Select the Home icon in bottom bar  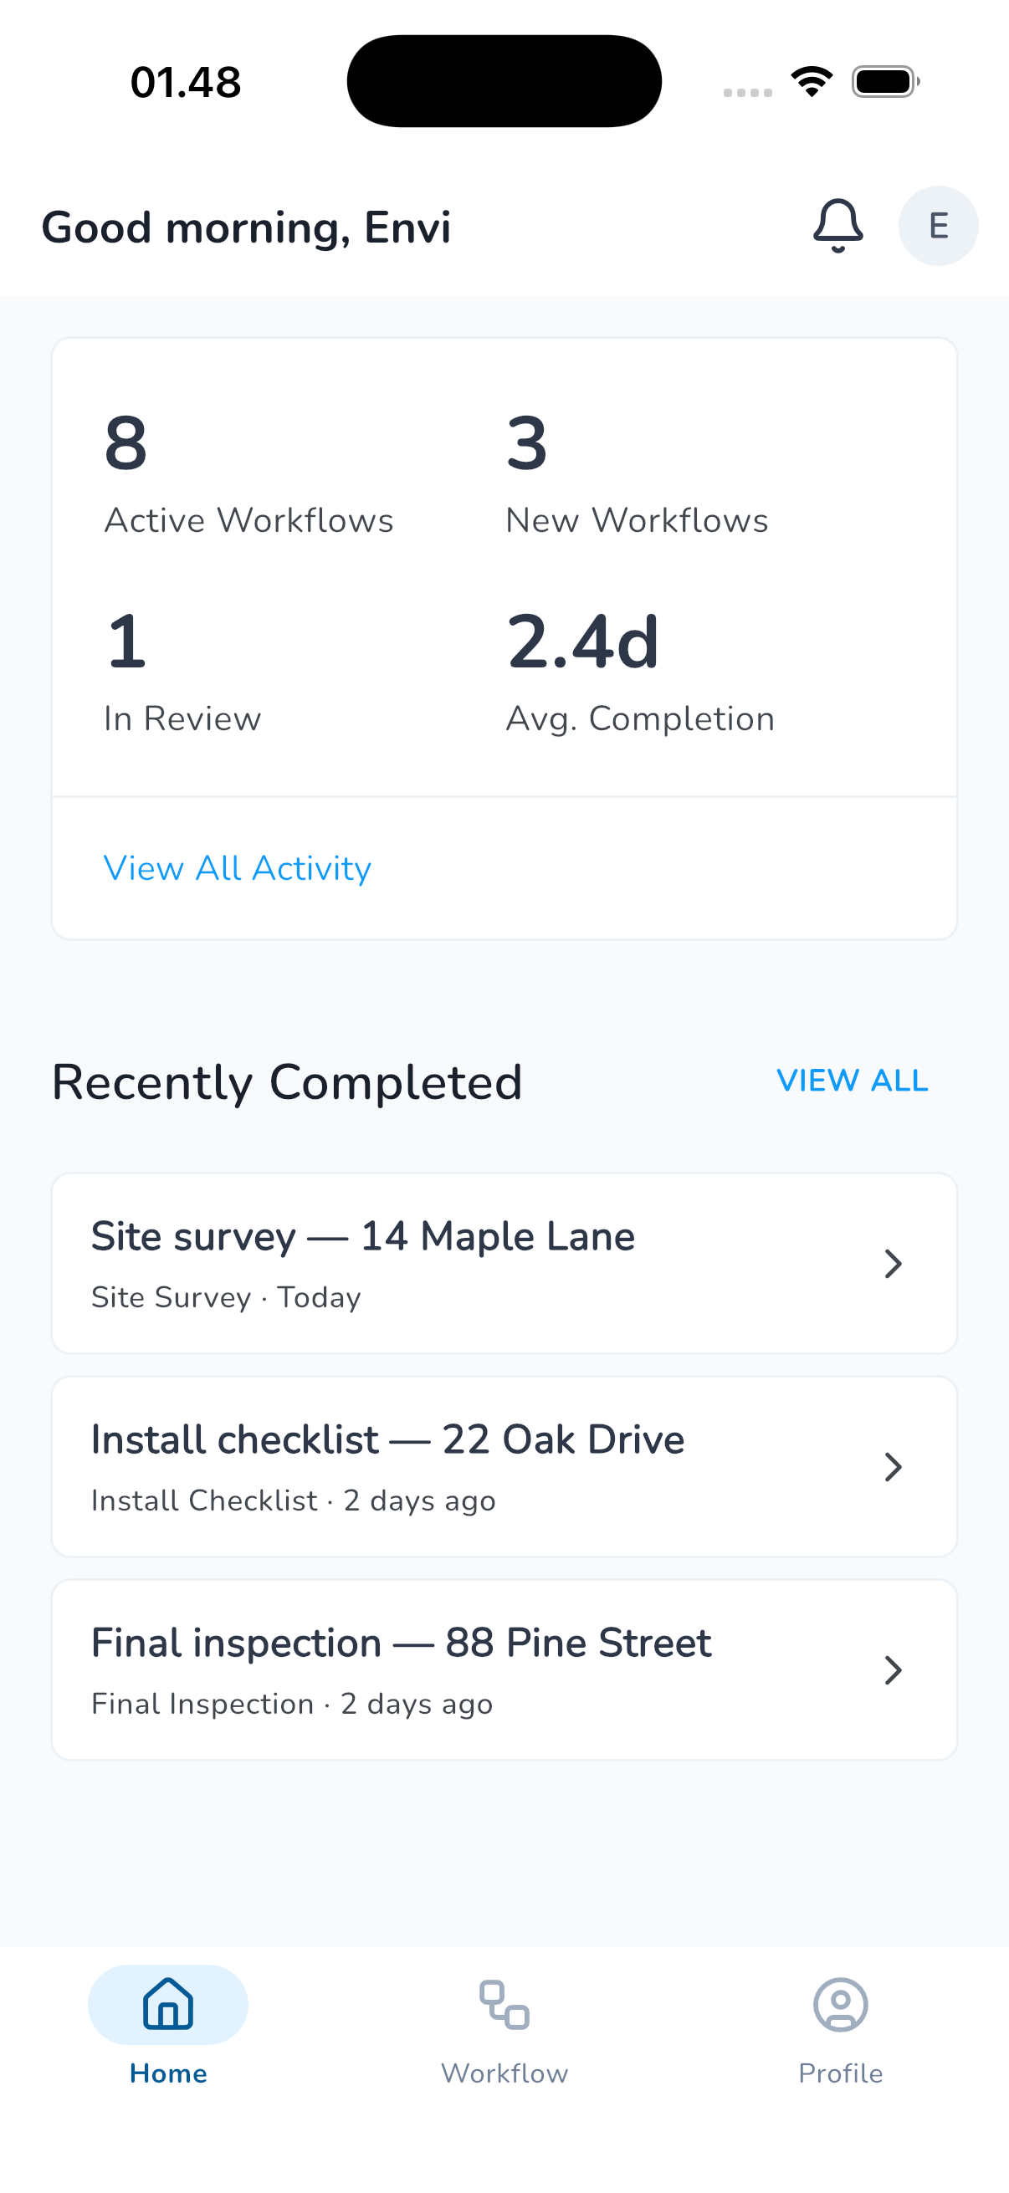[x=167, y=2004]
